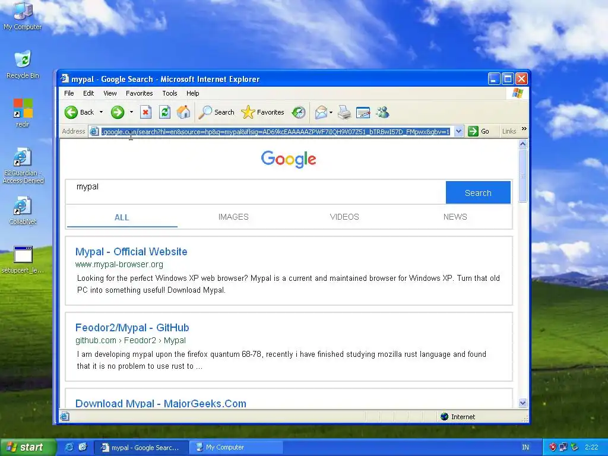Refresh the page in Internet Explorer
The width and height of the screenshot is (608, 456).
(x=165, y=112)
